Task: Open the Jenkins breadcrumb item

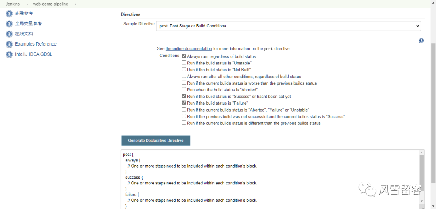Action: coord(13,4)
